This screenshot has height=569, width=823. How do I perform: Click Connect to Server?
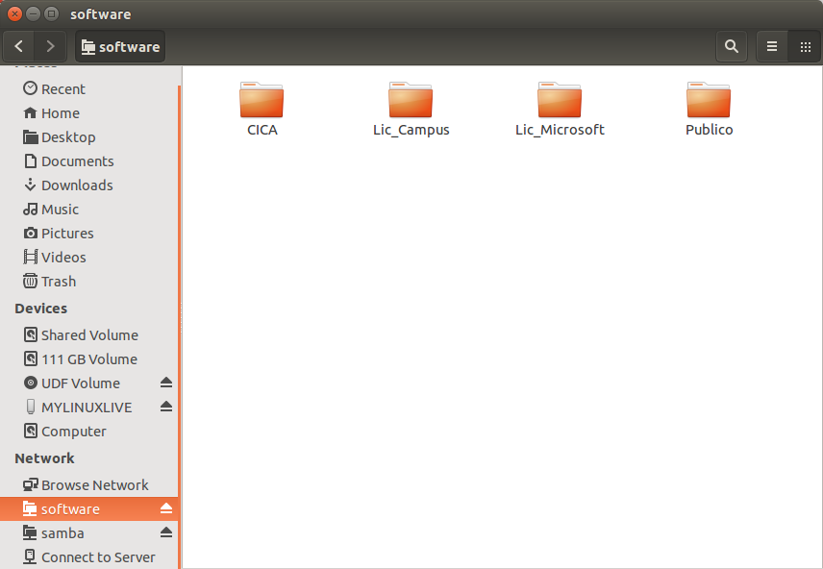click(89, 557)
